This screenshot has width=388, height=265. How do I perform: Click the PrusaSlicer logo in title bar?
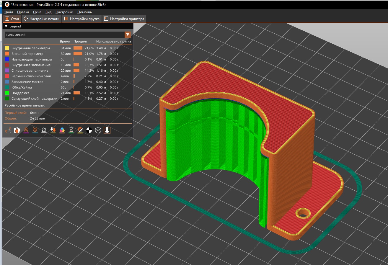7,5
